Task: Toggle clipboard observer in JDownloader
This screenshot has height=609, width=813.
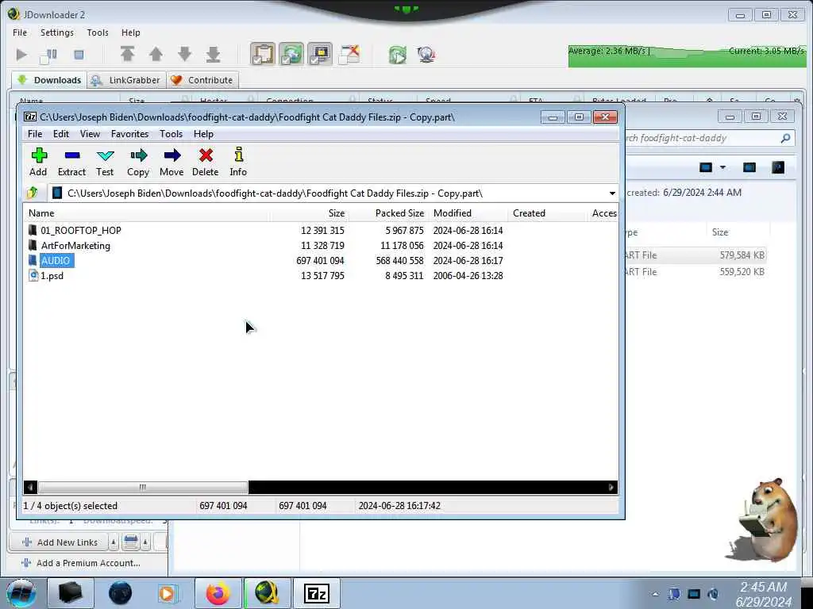Action: tap(263, 54)
